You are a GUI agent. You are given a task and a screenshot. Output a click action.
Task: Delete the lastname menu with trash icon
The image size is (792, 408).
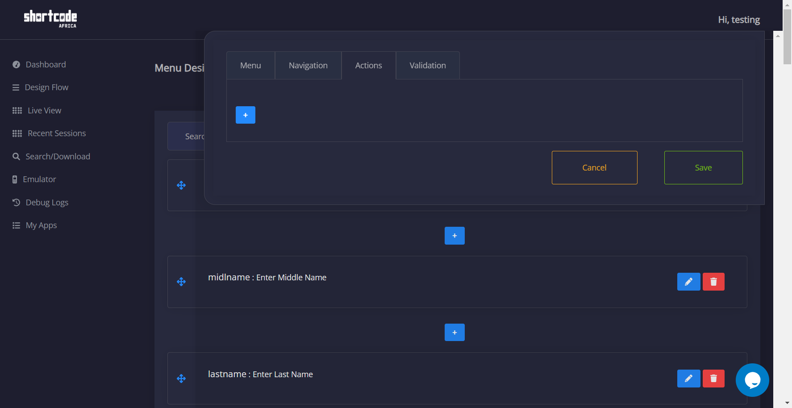pyautogui.click(x=713, y=379)
